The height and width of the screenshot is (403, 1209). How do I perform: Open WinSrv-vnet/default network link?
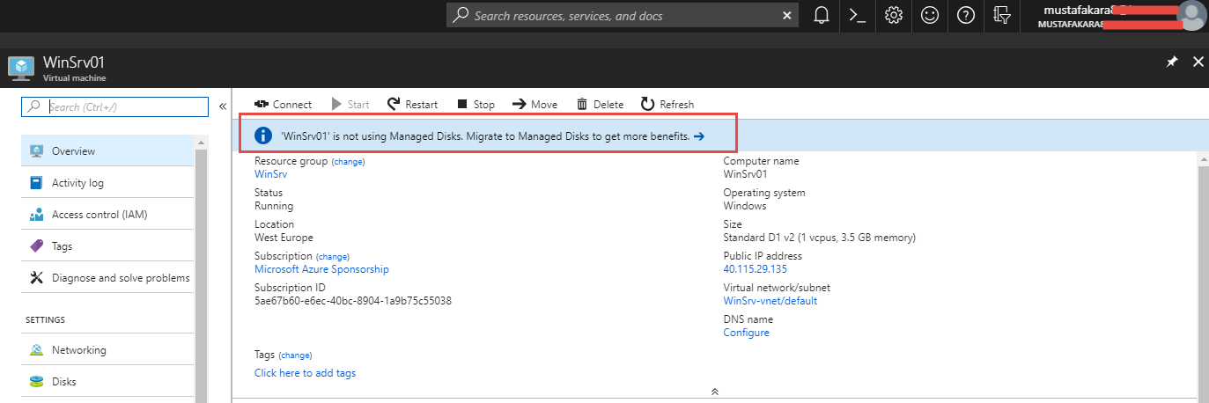pyautogui.click(x=770, y=301)
